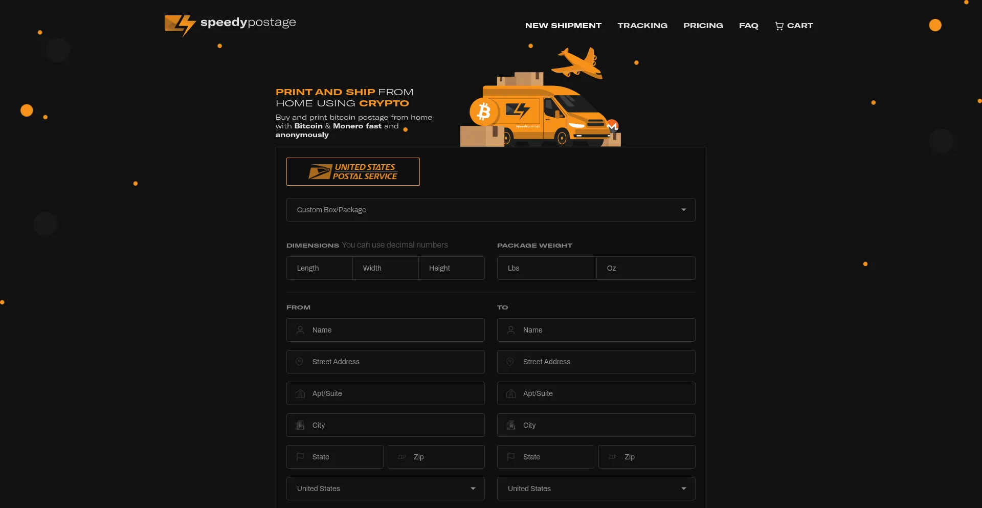The image size is (982, 508).
Task: Click the Bitcoin coin icon on the van
Action: click(x=483, y=111)
